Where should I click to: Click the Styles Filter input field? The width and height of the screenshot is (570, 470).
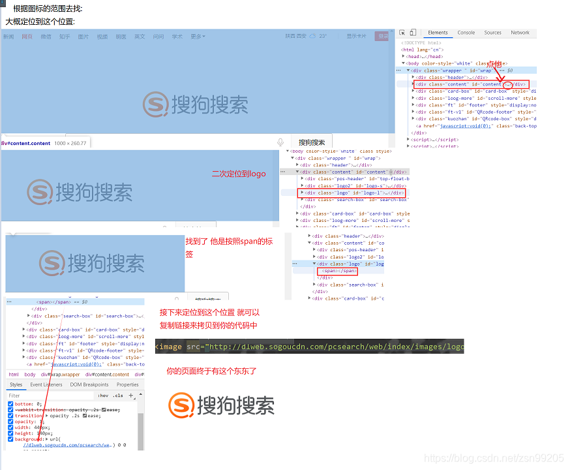pos(50,396)
